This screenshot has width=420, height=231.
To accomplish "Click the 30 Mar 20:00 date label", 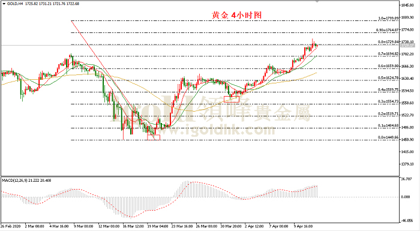I will pos(231,226).
